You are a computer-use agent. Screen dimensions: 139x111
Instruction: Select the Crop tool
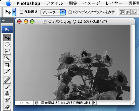click(7, 65)
